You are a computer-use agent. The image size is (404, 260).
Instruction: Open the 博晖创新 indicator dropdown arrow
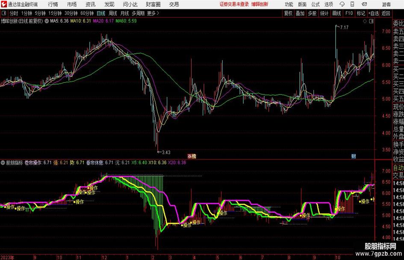47,21
